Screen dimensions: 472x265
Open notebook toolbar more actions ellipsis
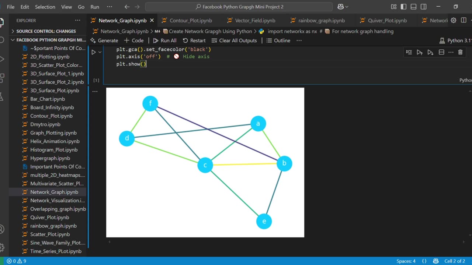pos(299,40)
